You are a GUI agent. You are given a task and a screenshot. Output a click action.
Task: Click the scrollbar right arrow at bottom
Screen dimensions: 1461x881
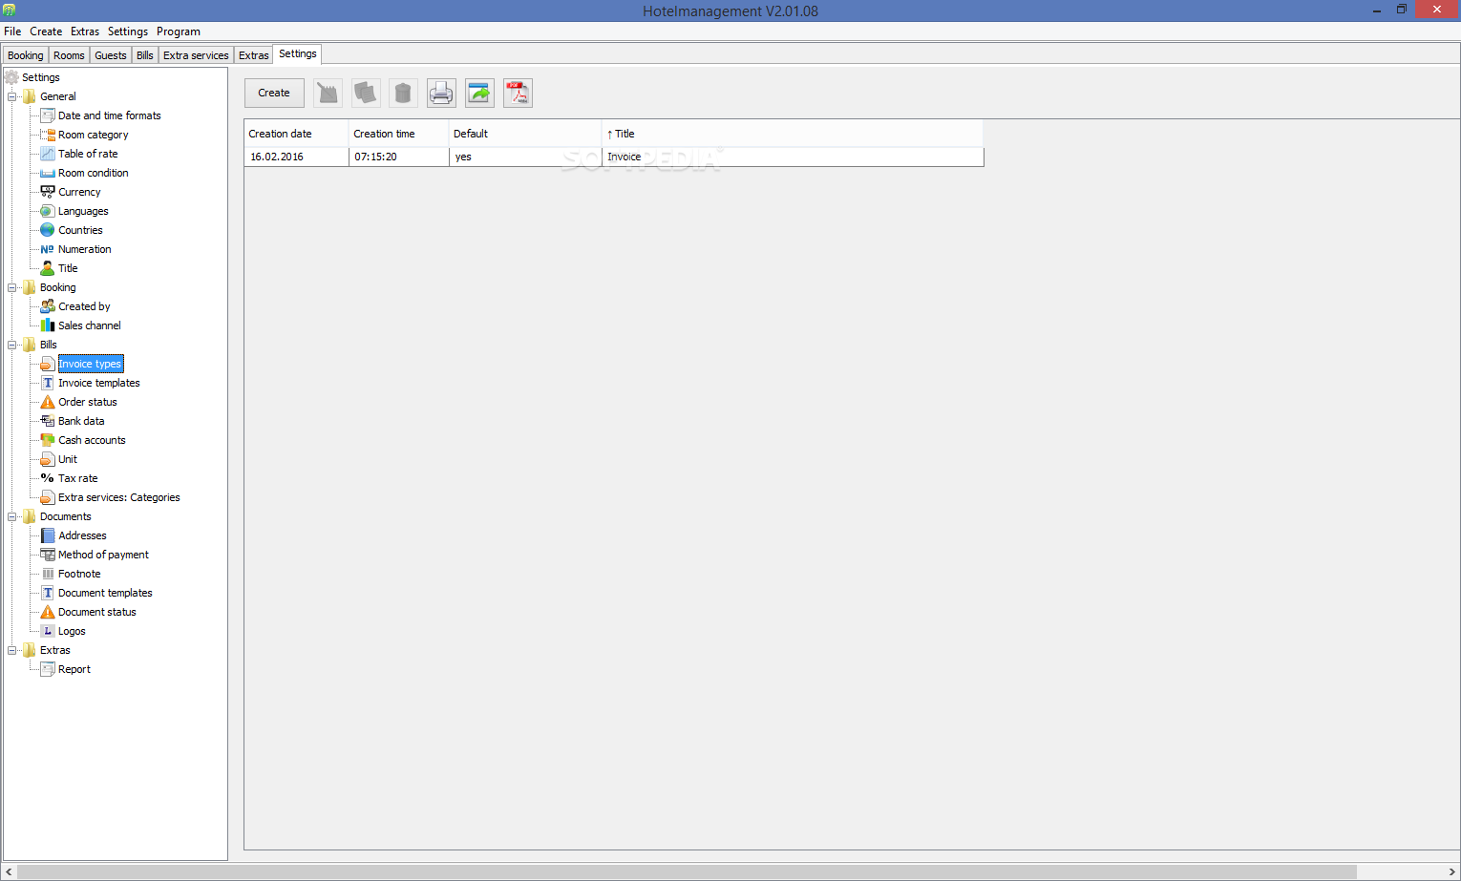tap(1452, 871)
